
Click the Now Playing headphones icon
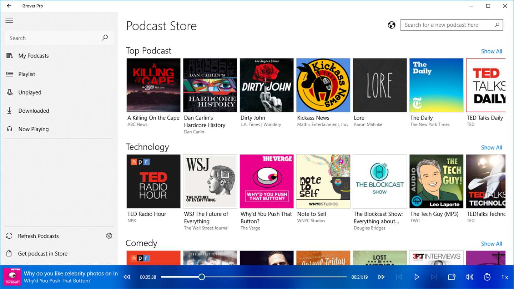[10, 129]
